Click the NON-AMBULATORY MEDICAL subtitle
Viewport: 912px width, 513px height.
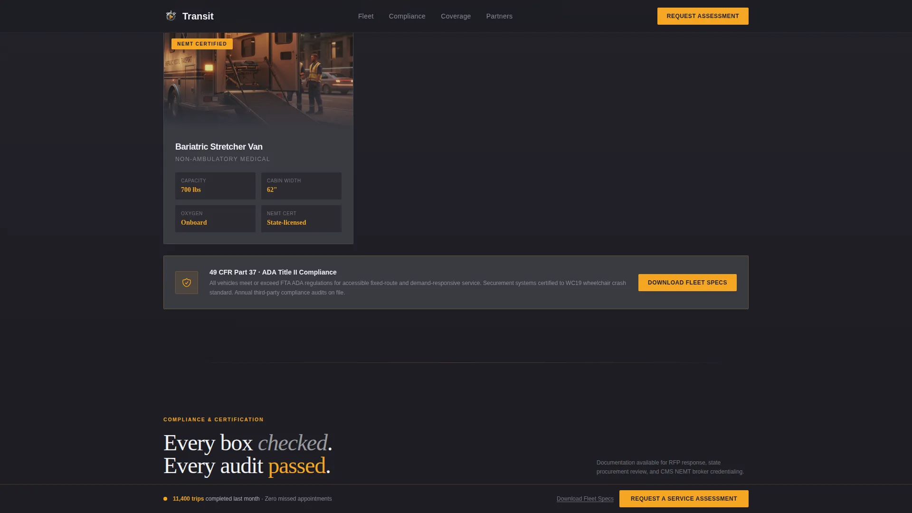[223, 159]
